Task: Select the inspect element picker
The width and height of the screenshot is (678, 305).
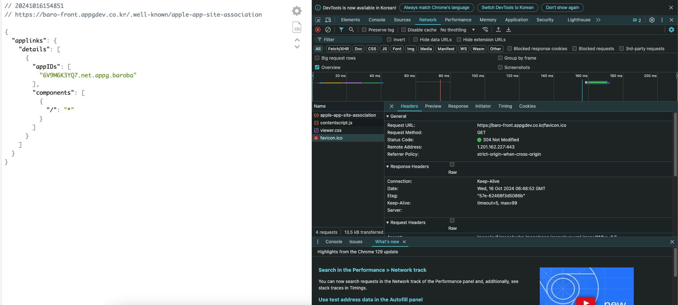Action: point(318,20)
